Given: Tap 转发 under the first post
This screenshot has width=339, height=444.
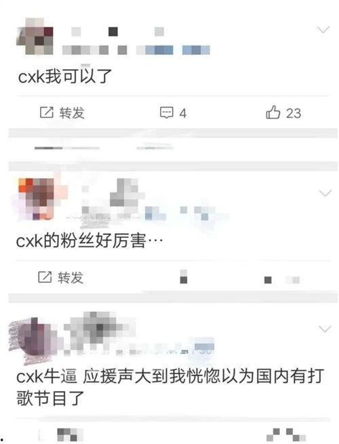Looking at the screenshot, I should click(x=72, y=113).
